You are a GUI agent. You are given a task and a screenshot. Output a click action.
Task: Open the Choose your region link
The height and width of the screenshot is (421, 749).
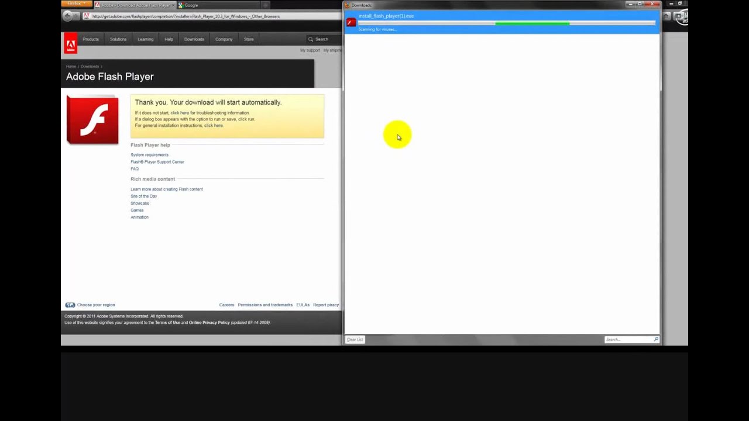pos(96,305)
